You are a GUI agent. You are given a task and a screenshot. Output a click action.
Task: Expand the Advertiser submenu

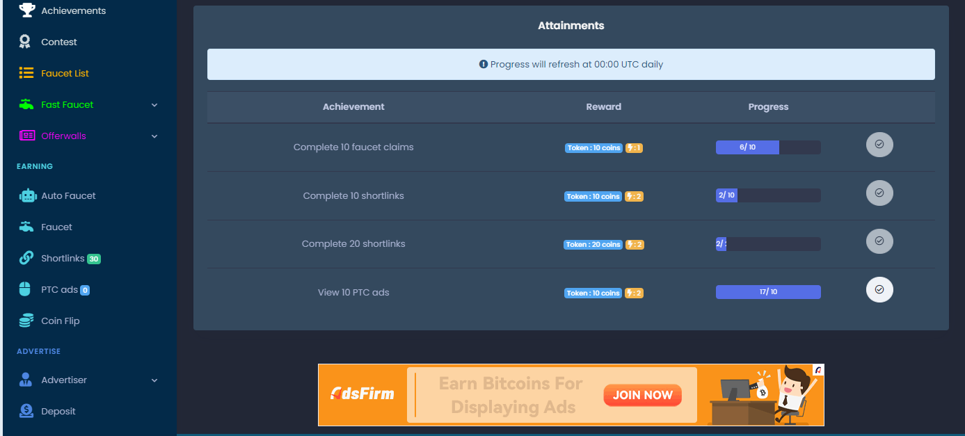coord(154,380)
